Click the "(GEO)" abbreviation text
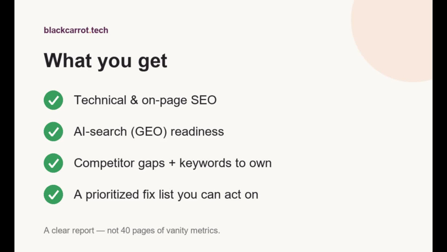The image size is (447, 252). [x=149, y=132]
